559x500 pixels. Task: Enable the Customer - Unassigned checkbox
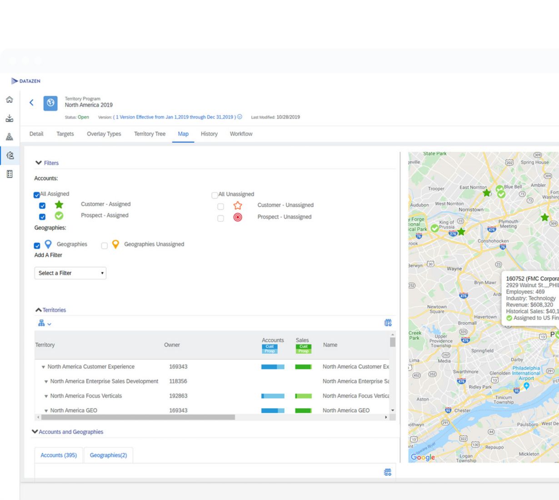pos(221,206)
